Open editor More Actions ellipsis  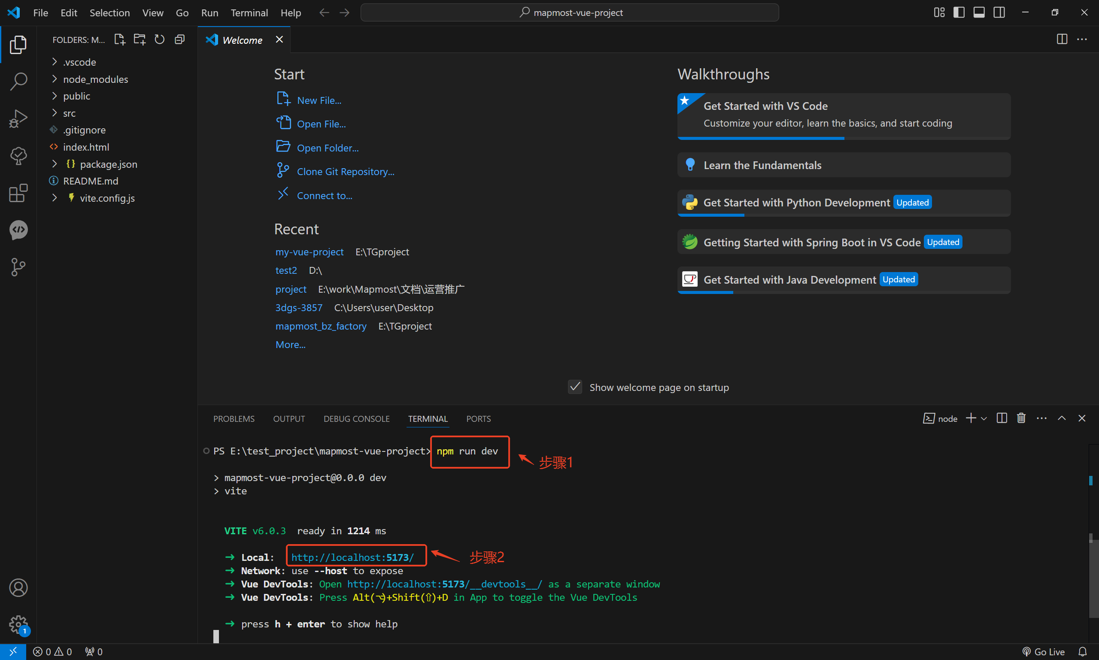1082,39
